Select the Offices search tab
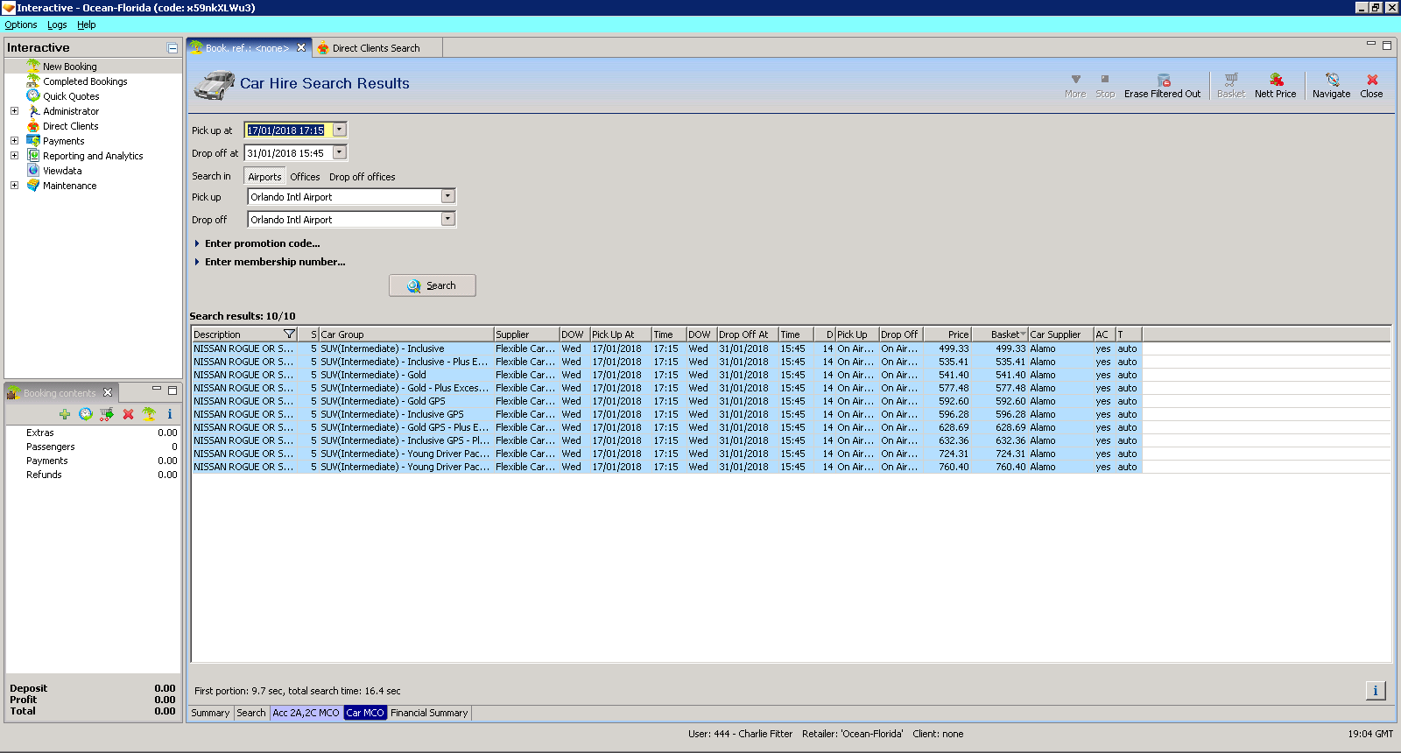 coord(305,177)
